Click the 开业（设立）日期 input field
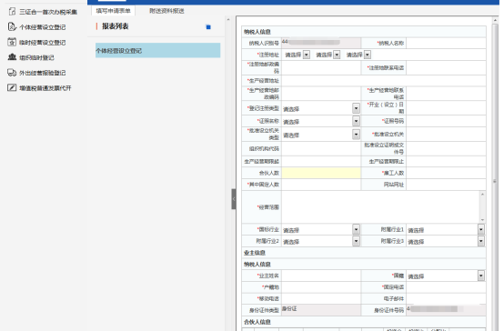 coord(446,108)
